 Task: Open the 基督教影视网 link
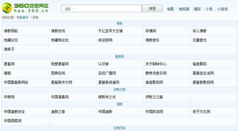pyautogui.click(x=203, y=82)
